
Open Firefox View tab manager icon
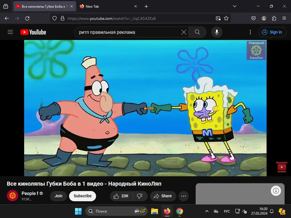click(x=6, y=6)
